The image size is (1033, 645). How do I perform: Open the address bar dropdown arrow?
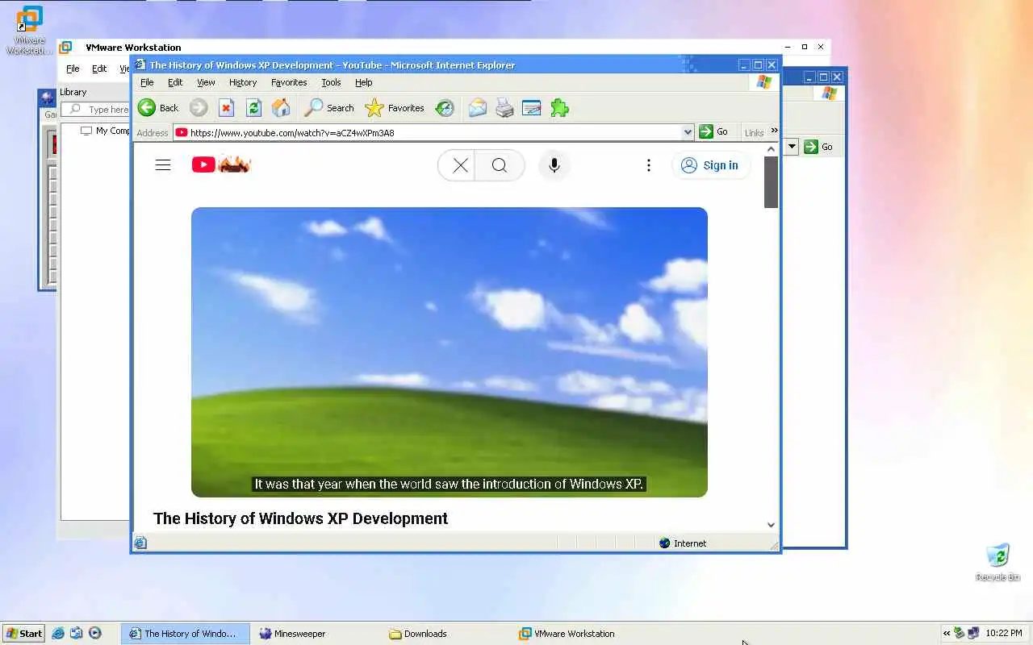(688, 132)
